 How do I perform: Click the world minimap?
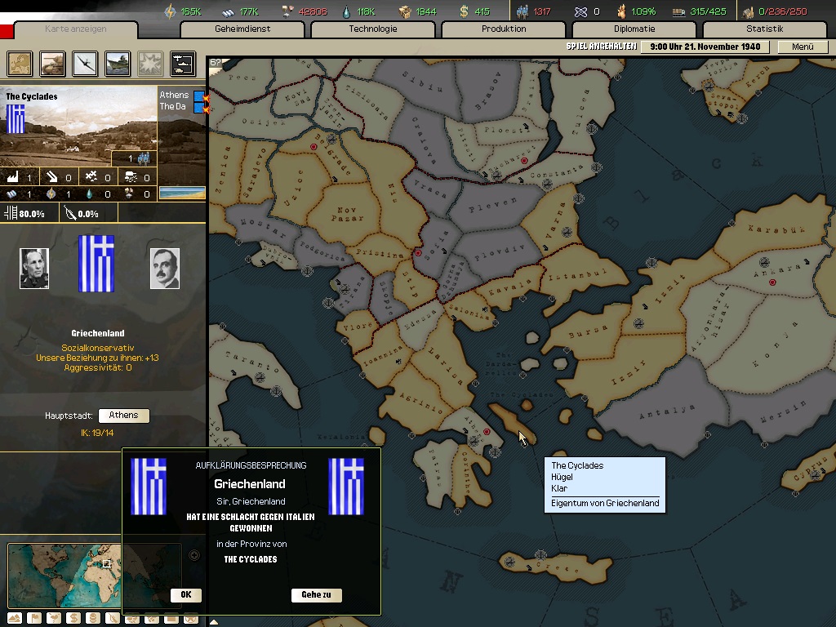click(x=64, y=575)
